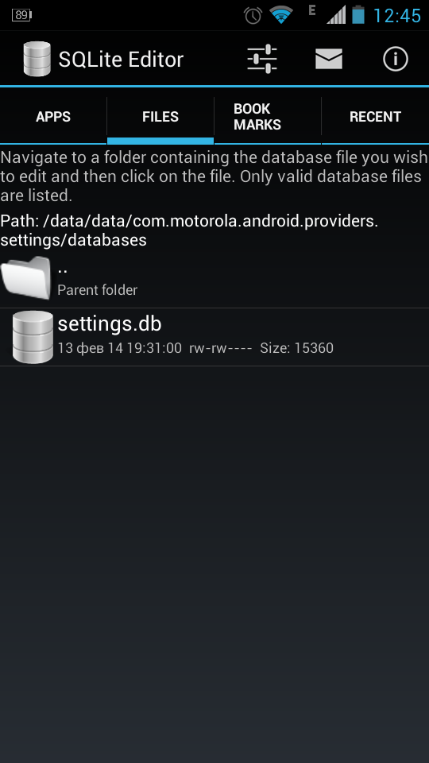Viewport: 429px width, 763px height.
Task: Tap the Wi-Fi status icon
Action: pos(280,16)
